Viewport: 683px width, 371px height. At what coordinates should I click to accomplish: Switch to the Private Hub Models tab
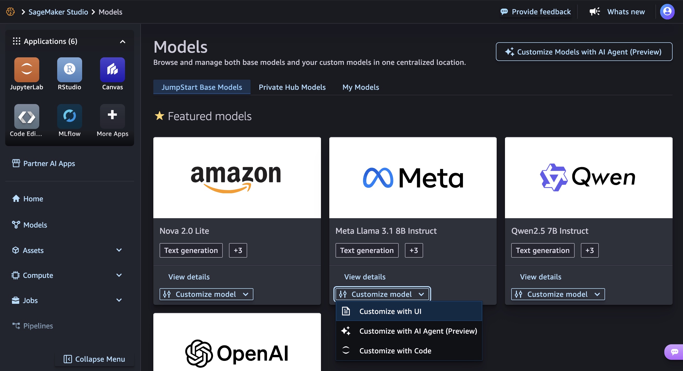click(292, 87)
